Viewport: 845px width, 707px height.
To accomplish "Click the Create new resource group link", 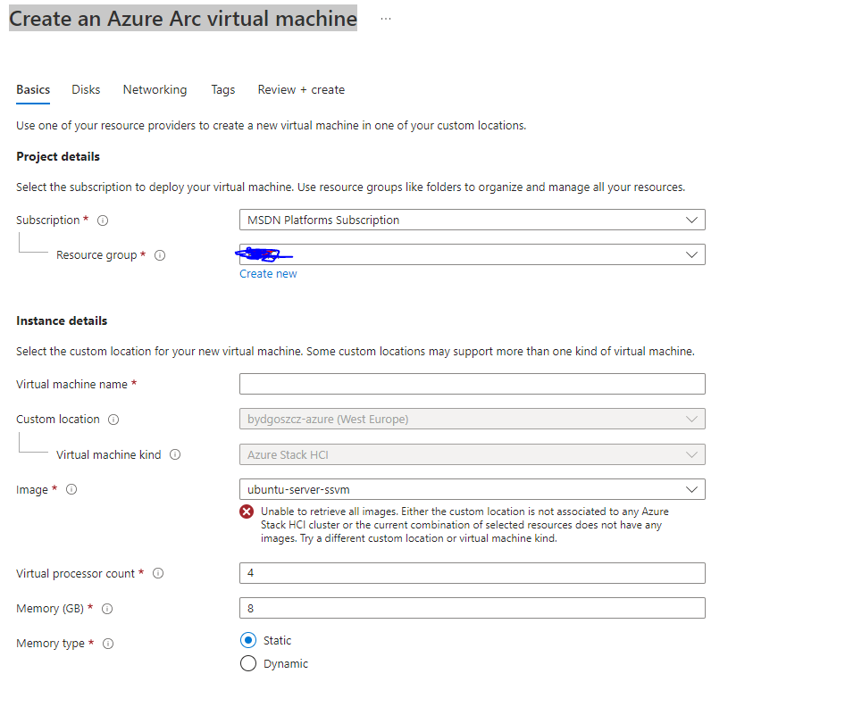I will pos(267,273).
